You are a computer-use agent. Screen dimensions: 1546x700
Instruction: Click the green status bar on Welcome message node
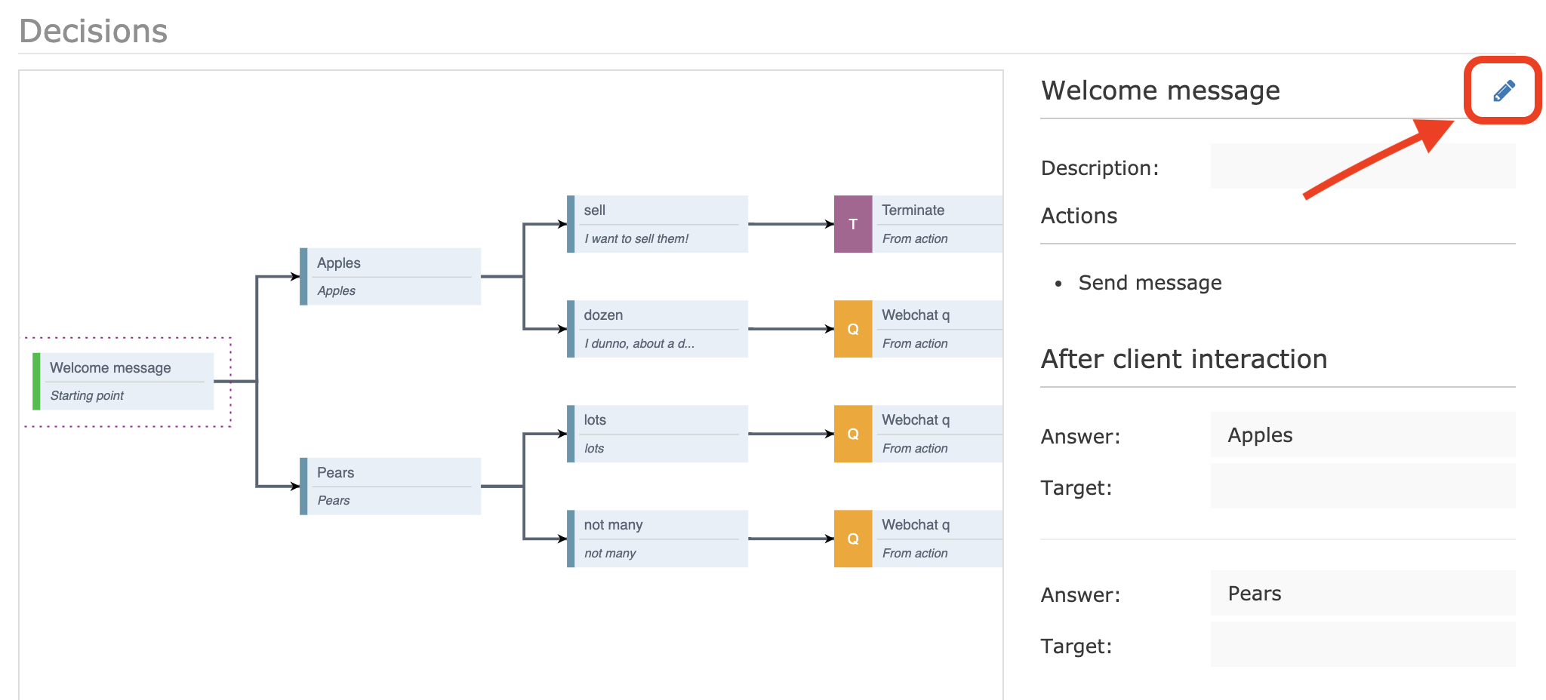36,380
